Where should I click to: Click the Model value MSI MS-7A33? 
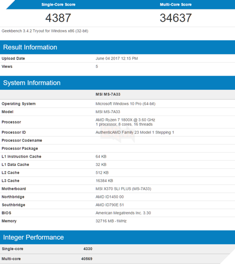[108, 112]
